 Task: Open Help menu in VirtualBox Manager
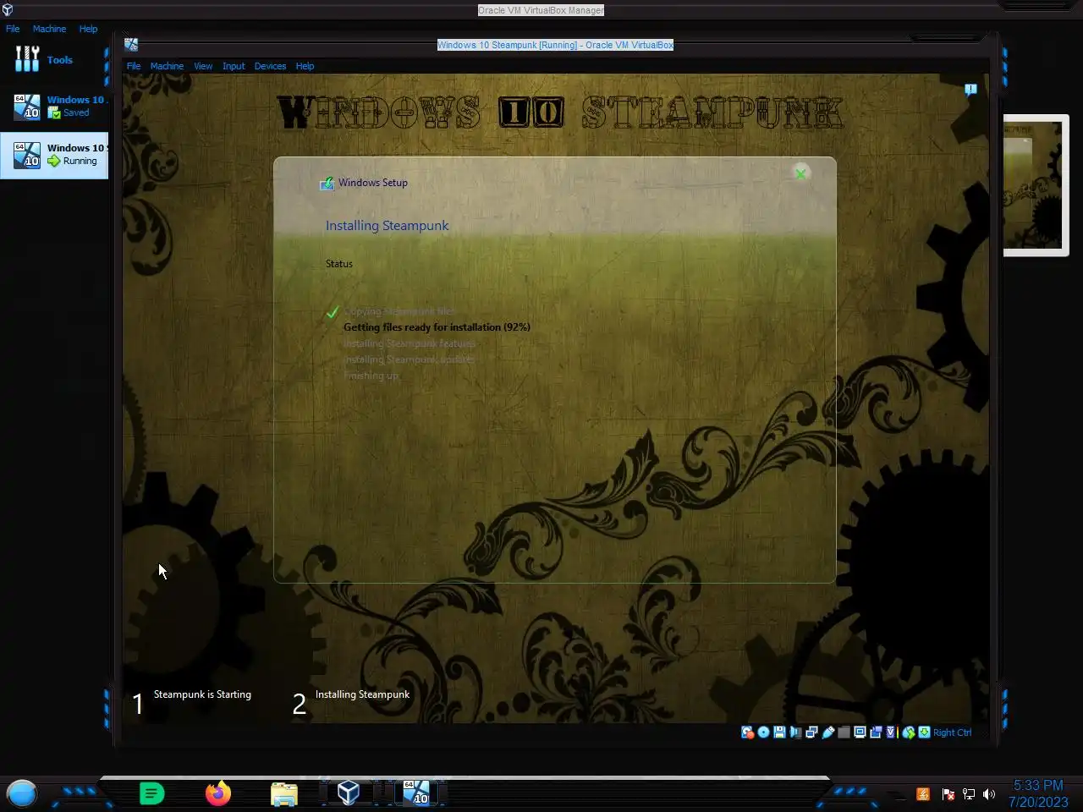click(88, 29)
